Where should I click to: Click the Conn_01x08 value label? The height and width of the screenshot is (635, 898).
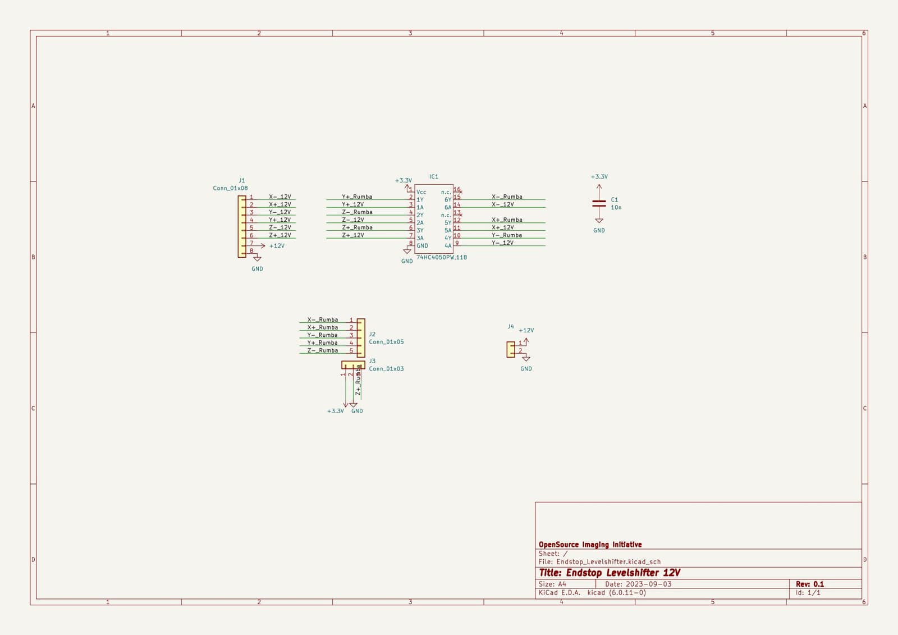(230, 188)
